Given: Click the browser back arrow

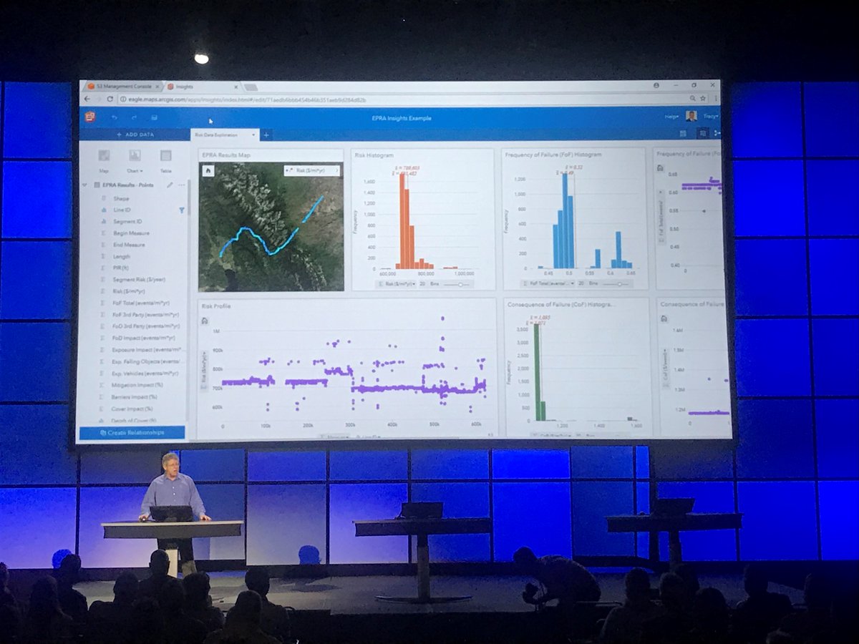Looking at the screenshot, I should click(x=88, y=99).
